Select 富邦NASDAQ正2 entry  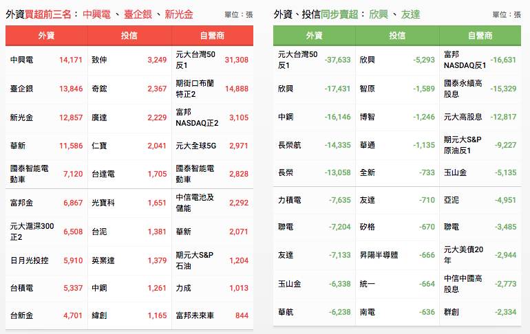tap(197, 118)
